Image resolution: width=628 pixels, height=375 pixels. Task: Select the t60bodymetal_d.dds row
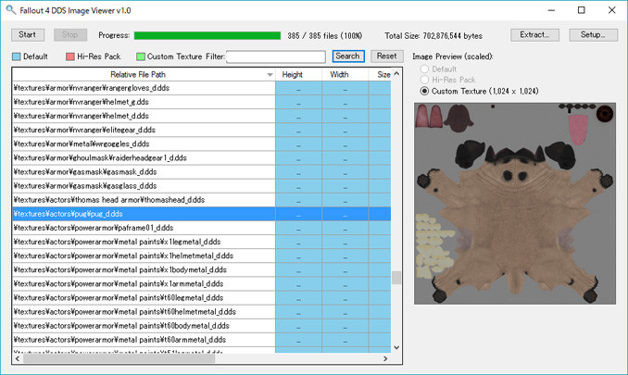tap(201, 326)
